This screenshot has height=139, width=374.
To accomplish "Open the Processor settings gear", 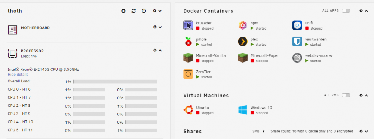I will [155, 51].
